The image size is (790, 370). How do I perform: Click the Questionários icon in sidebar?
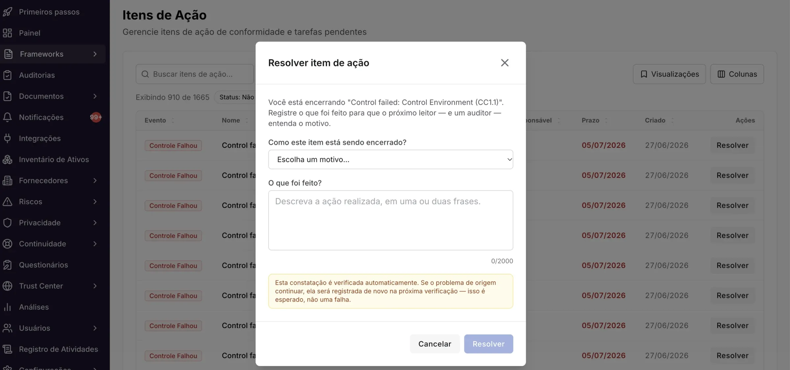(x=7, y=265)
